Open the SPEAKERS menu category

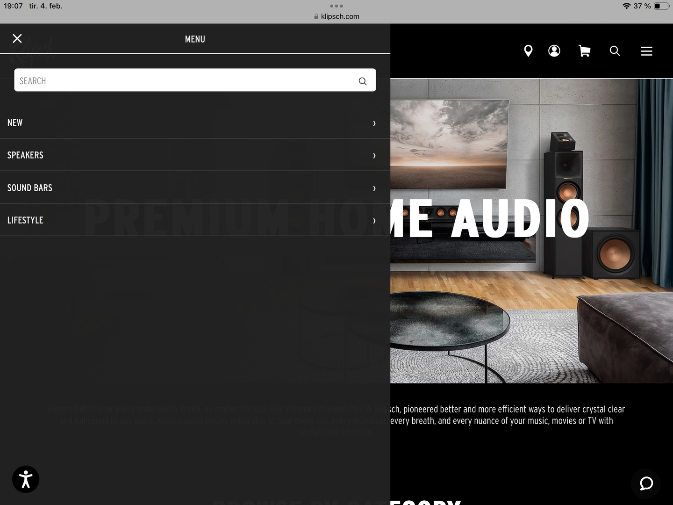click(195, 155)
